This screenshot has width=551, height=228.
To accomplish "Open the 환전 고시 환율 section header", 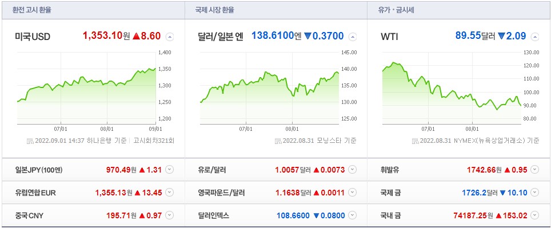I will [x=32, y=10].
